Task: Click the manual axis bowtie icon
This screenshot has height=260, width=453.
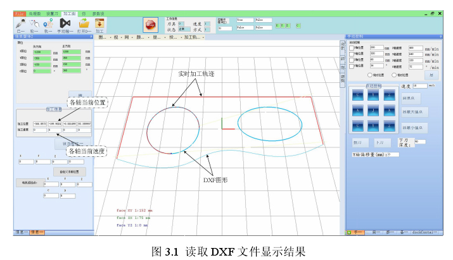Action: coord(65,22)
